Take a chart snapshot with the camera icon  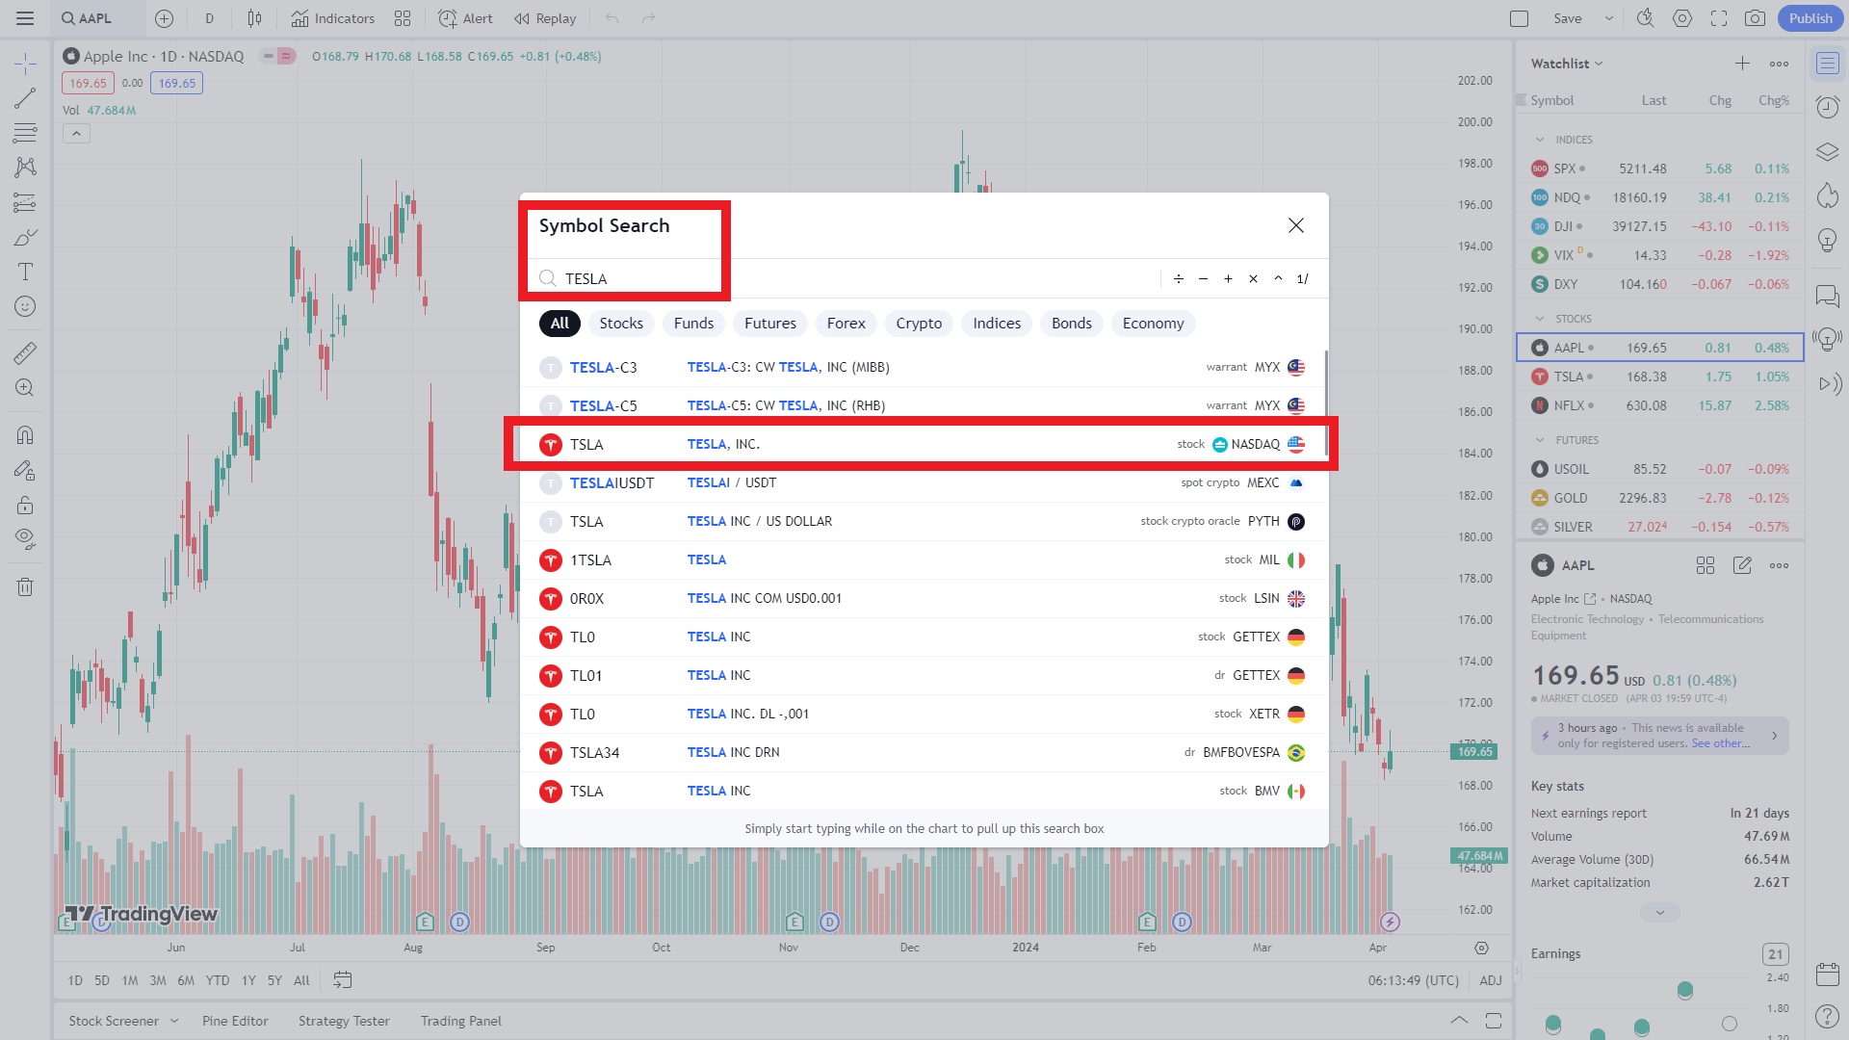point(1755,18)
